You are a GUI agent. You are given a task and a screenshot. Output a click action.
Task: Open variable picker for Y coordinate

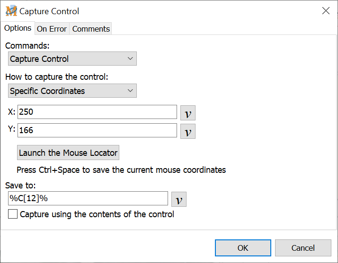click(x=188, y=131)
